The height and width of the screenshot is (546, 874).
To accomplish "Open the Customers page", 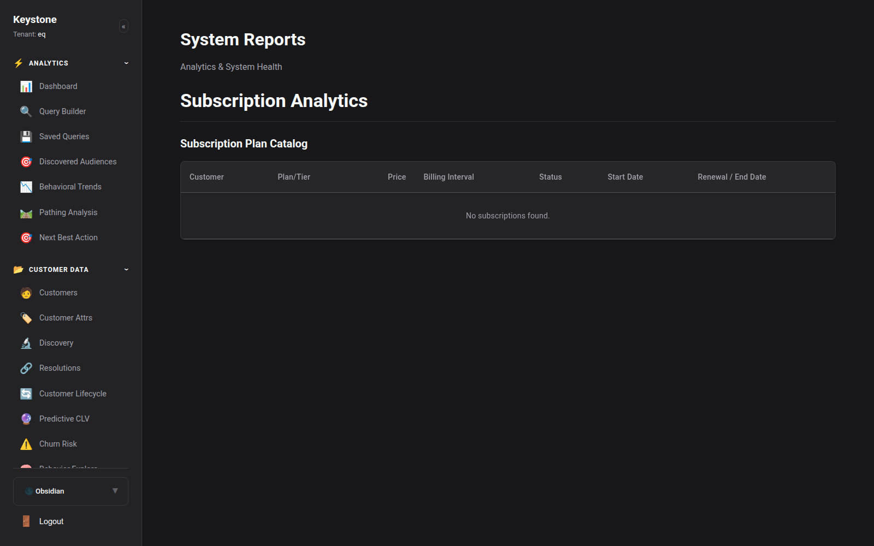I will (x=58, y=293).
